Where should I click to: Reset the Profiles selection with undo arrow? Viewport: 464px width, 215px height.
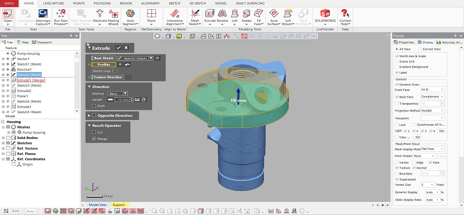(x=127, y=65)
